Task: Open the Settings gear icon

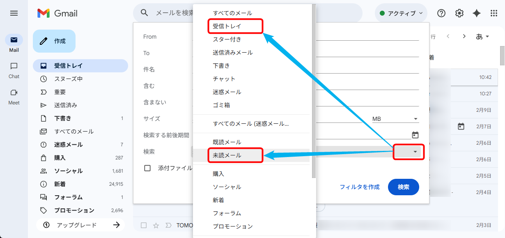Action: 459,13
